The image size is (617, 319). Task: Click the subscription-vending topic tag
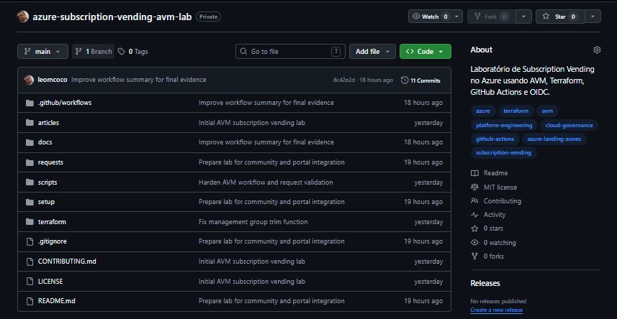(504, 152)
